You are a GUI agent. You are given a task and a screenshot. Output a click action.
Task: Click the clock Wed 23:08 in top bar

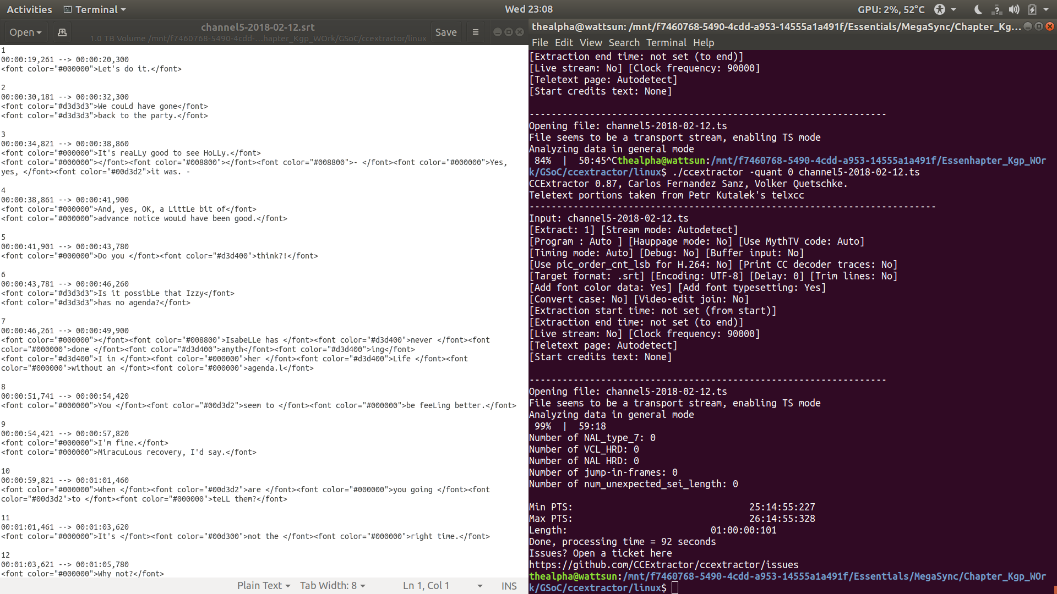528,9
